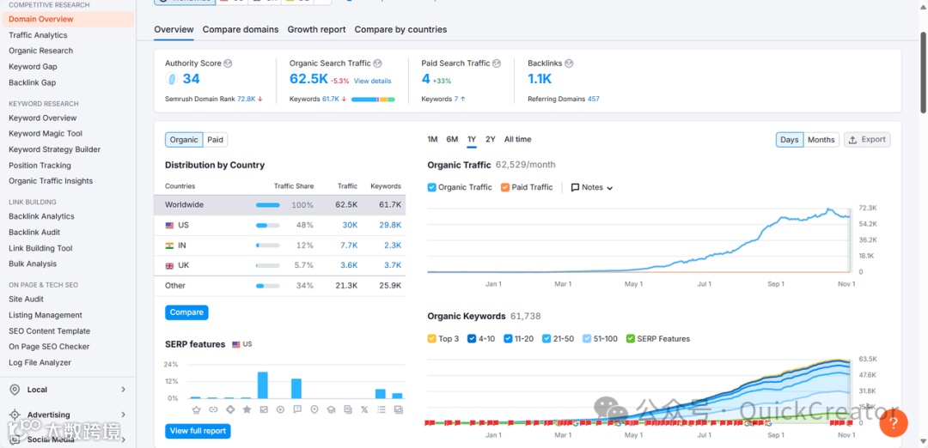Screen dimensions: 928x448
Task: Open the Overview tab
Action: click(174, 29)
